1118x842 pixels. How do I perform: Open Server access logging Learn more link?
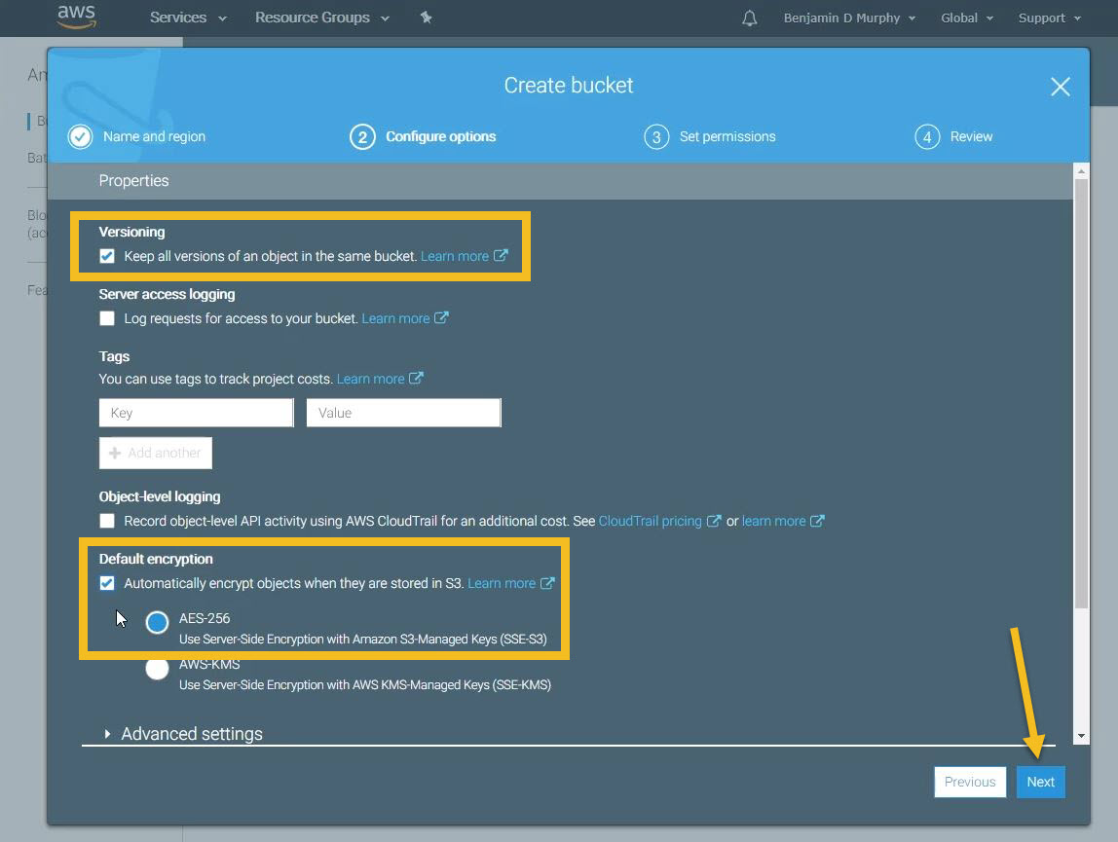[x=395, y=318]
